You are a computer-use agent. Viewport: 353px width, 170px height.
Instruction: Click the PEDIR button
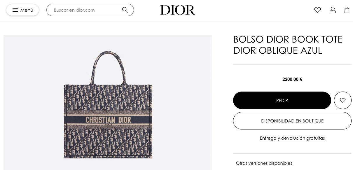click(x=282, y=100)
